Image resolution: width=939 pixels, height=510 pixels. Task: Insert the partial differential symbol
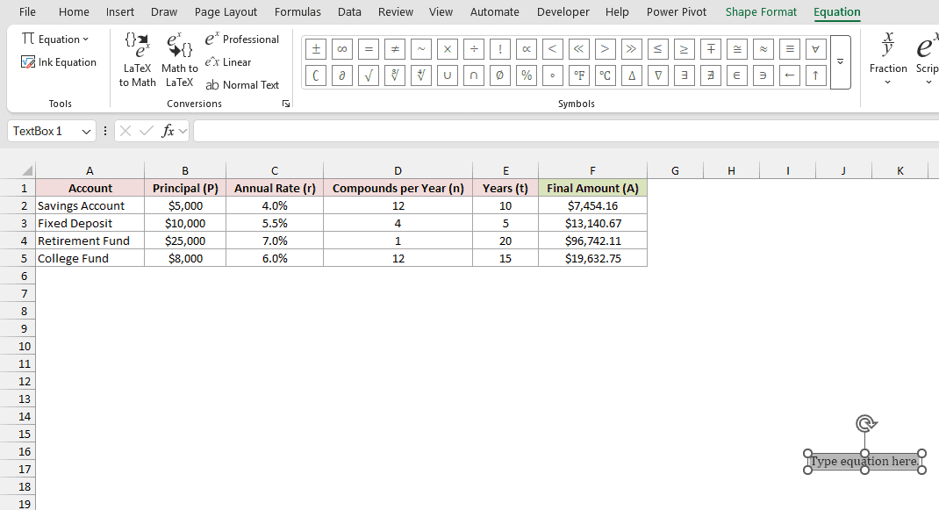342,75
